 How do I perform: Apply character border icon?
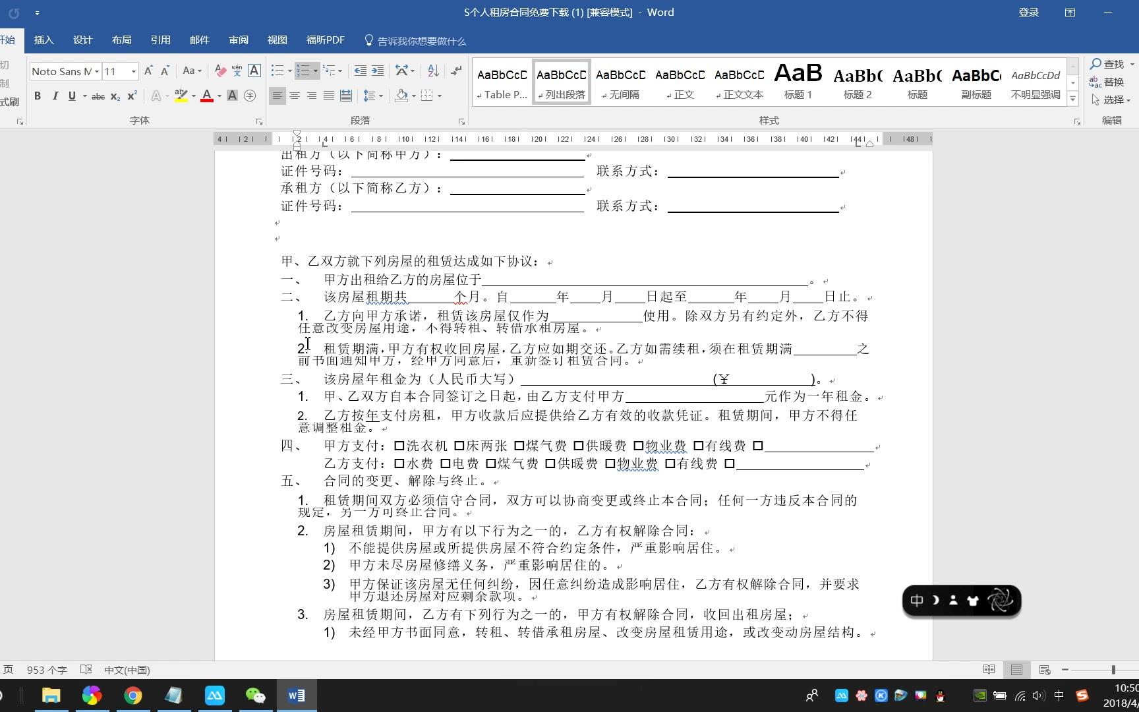point(254,71)
